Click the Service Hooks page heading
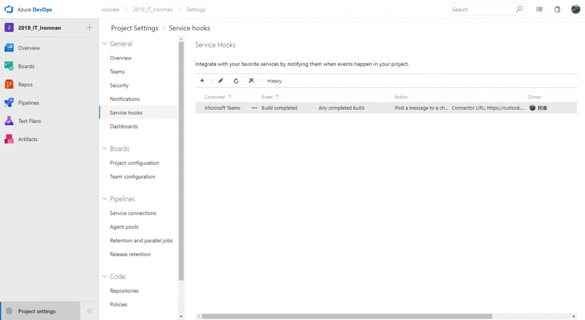585x320 pixels. pyautogui.click(x=215, y=45)
